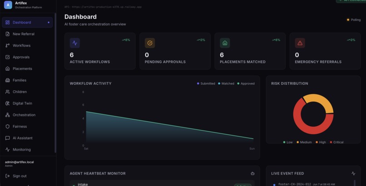Click the New Referral document icon
The height and width of the screenshot is (186, 366).
(7, 34)
